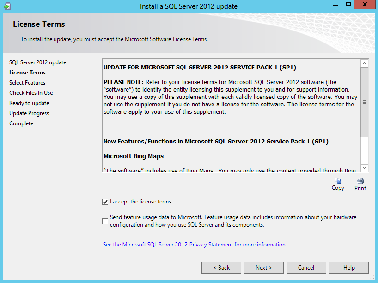Click 'UPDATE FOR MICROSOFT SQL SERVER 2012' heading

[200, 68]
